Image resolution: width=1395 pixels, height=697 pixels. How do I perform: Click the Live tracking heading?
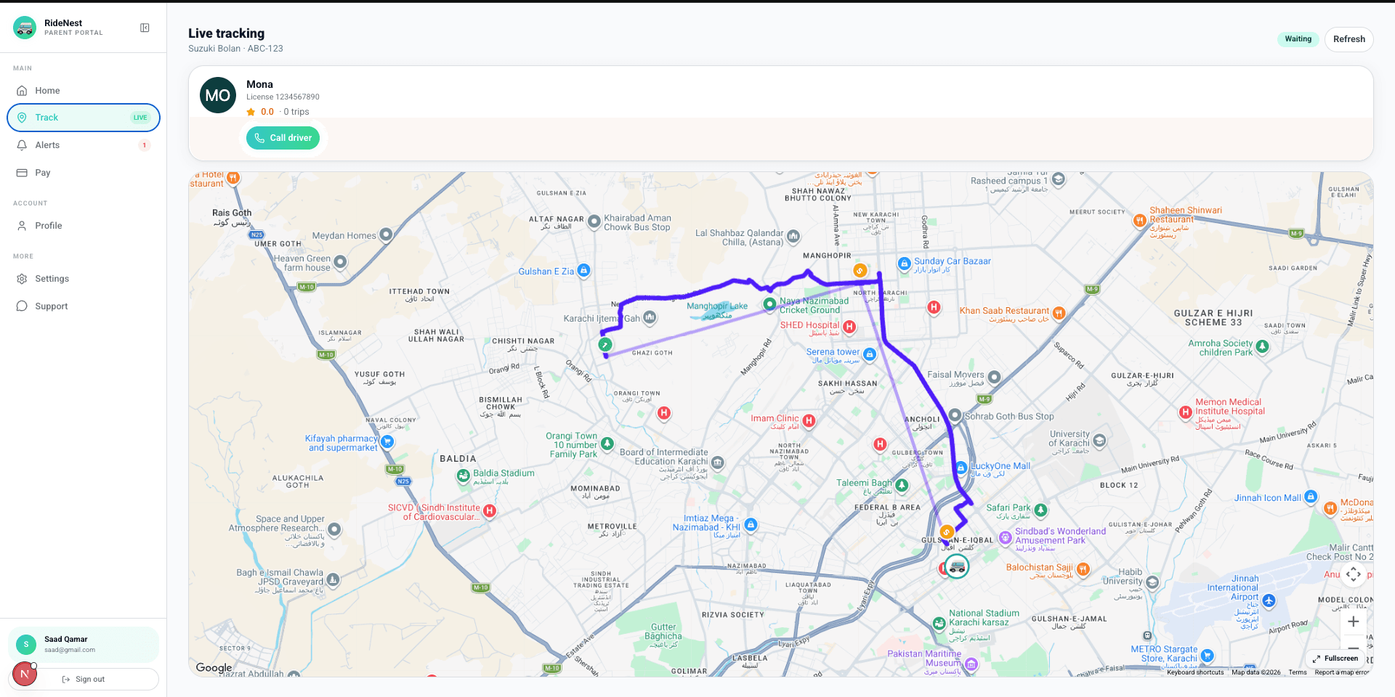pos(227,33)
